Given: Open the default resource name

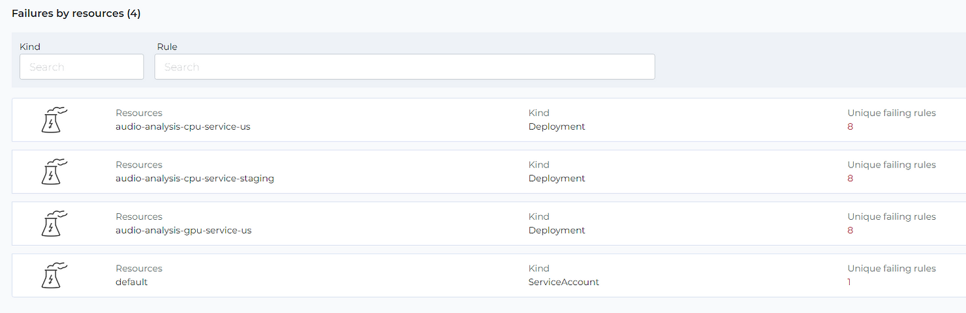Looking at the screenshot, I should 132,282.
